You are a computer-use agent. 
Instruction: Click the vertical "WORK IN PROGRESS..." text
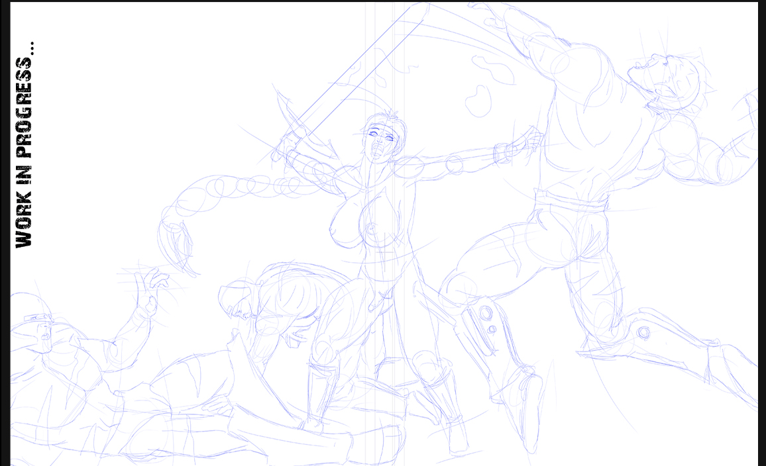(25, 146)
